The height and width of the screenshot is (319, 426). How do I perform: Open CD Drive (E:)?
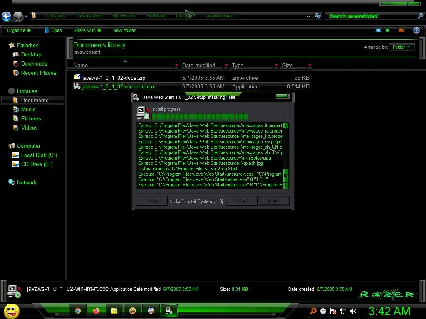click(x=37, y=164)
